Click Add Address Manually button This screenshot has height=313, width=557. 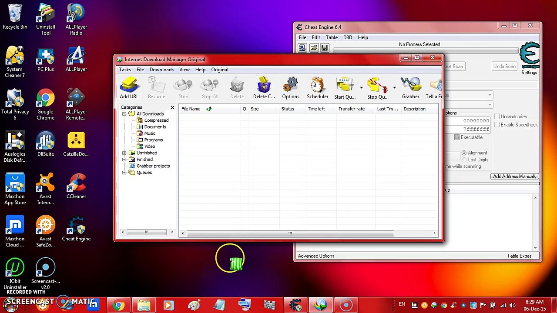(x=515, y=176)
